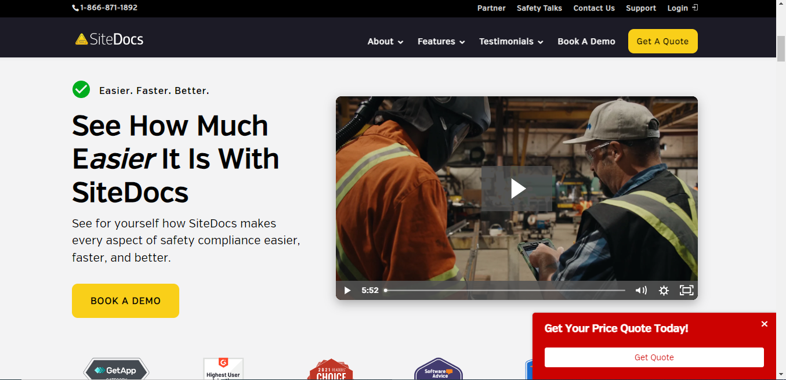Click the 2021 Readers' Choice badge
Image resolution: width=786 pixels, height=380 pixels.
[331, 369]
